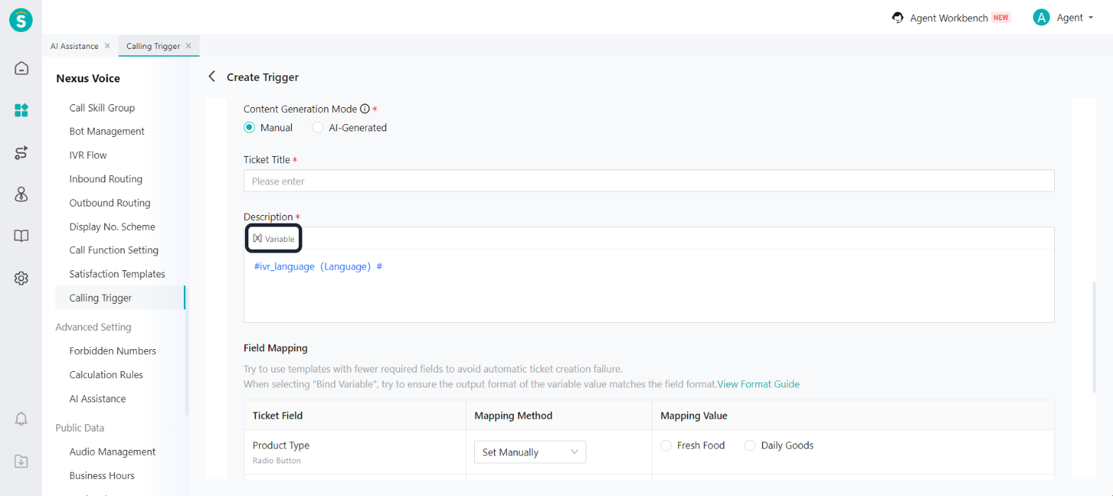Viewport: 1113px width, 496px height.
Task: Open Calculation Rules menu item
Action: tap(107, 375)
